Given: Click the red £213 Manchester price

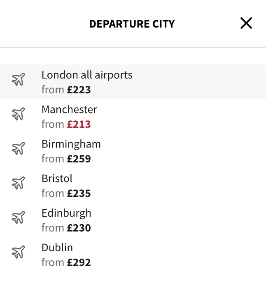Looking at the screenshot, I should 79,124.
